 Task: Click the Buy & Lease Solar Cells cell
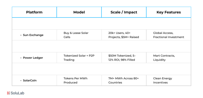pyautogui.click(x=79, y=35)
